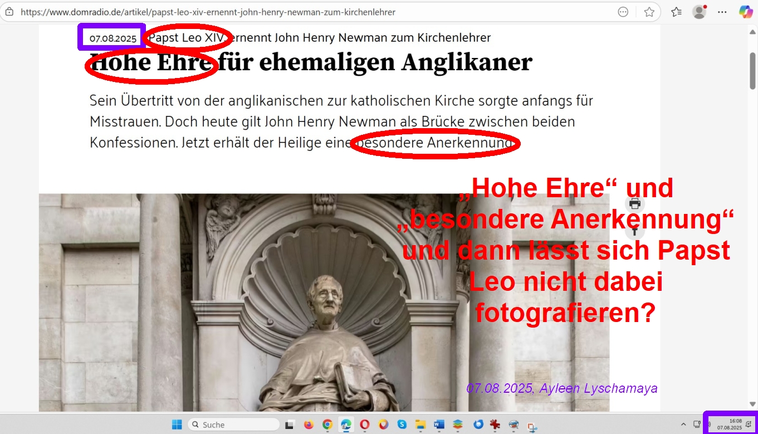
Task: Click the browser profile avatar
Action: click(699, 12)
